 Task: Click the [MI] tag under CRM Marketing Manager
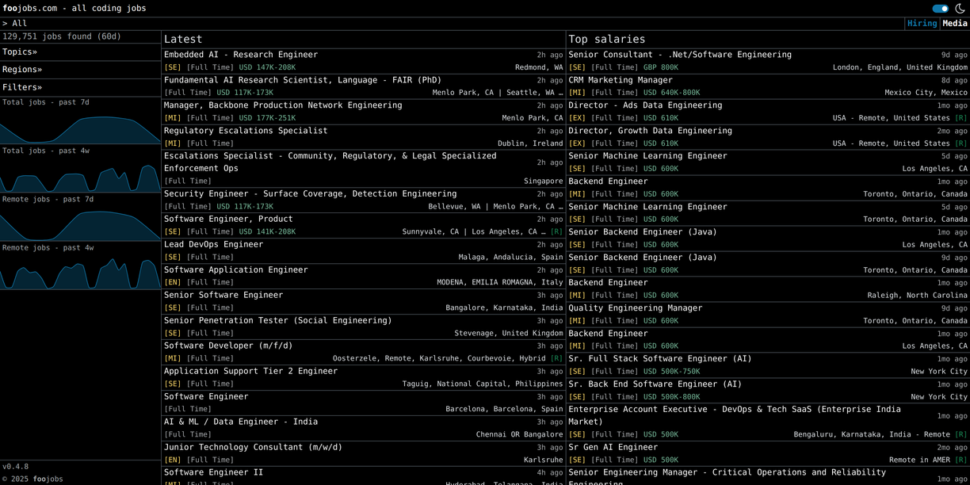point(577,93)
